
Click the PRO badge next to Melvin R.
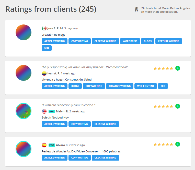(x=52, y=111)
